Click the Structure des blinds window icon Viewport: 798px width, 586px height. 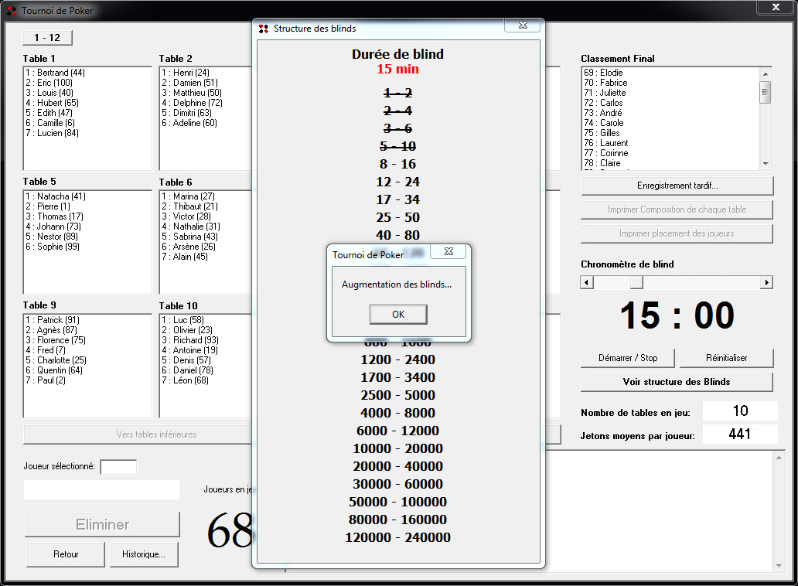point(264,29)
